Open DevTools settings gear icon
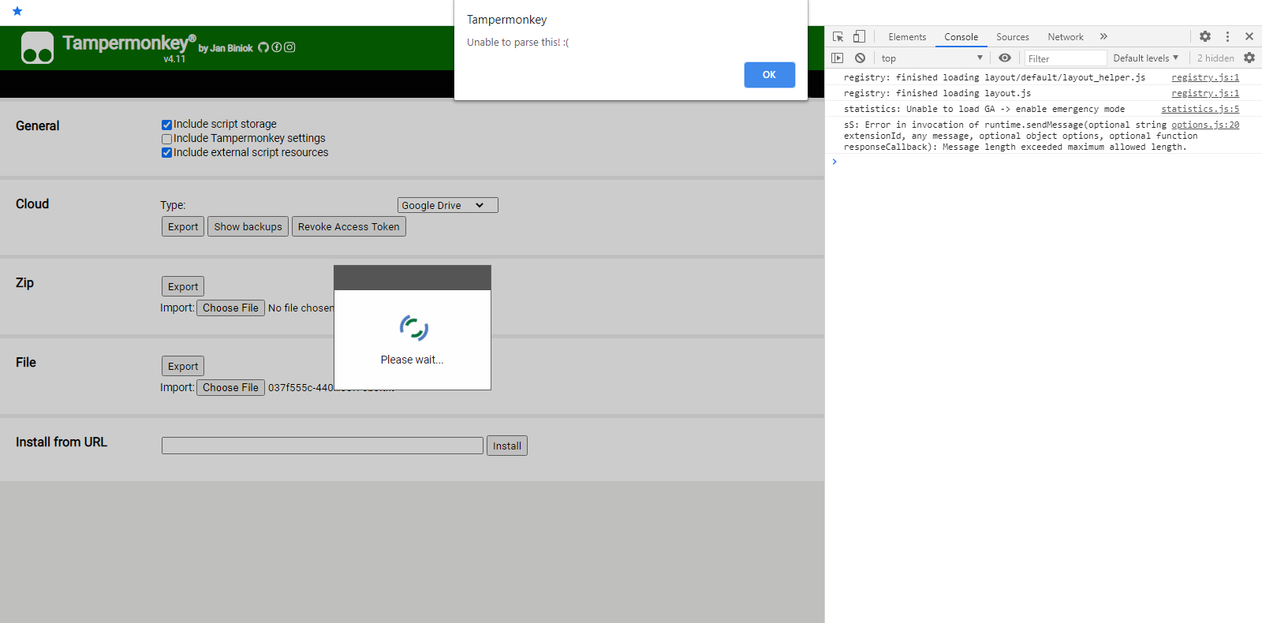 1205,36
